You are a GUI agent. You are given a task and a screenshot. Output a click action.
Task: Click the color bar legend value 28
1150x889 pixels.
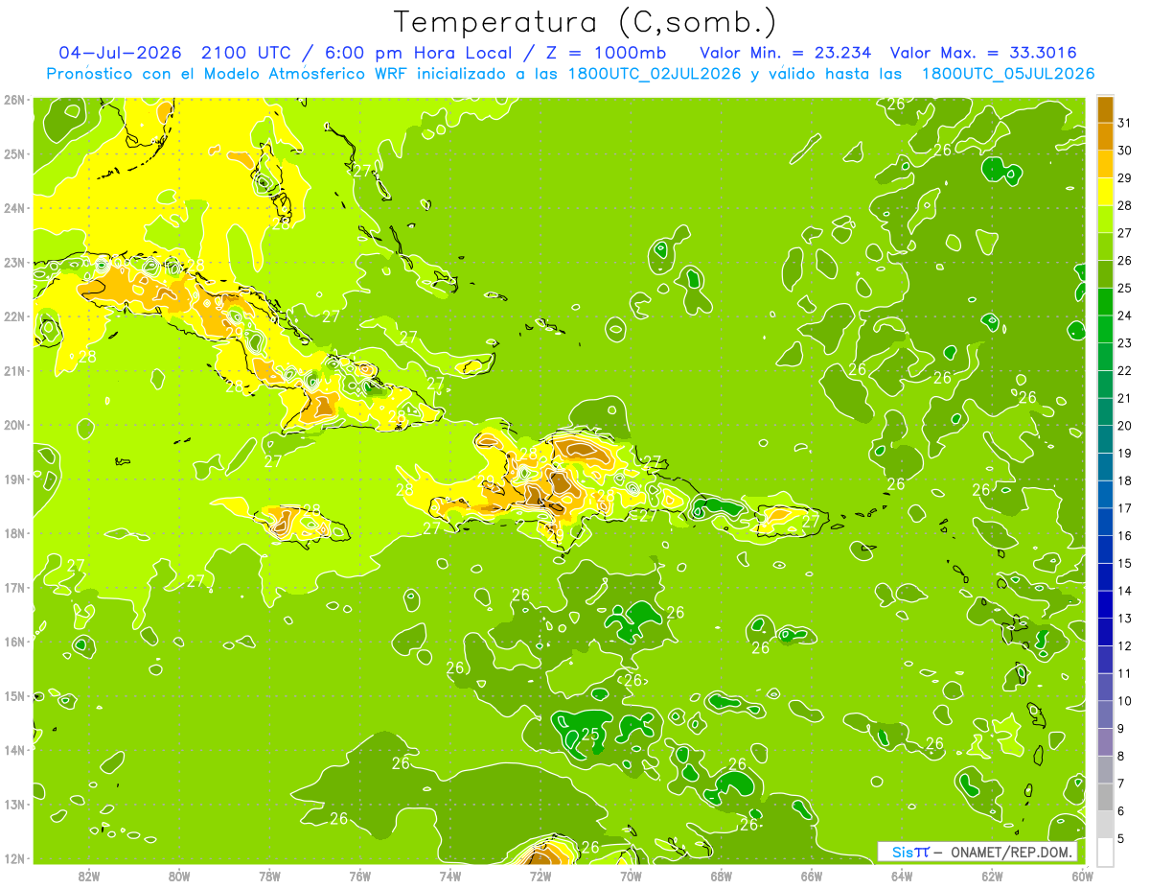(x=1125, y=205)
